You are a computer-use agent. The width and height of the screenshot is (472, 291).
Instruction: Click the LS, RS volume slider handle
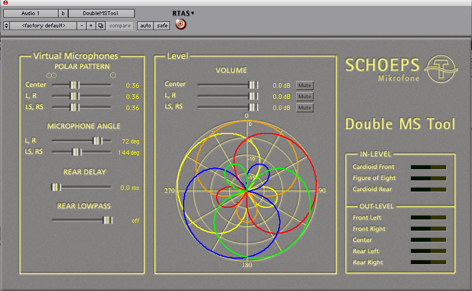pos(253,107)
